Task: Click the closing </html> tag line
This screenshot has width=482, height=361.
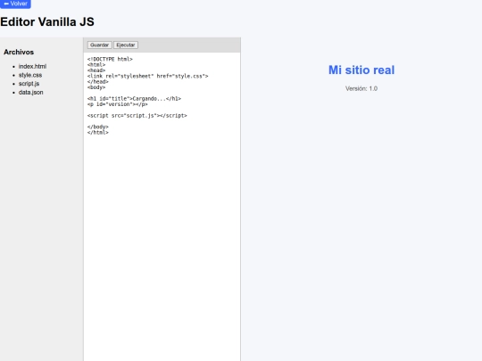Action: [98, 132]
